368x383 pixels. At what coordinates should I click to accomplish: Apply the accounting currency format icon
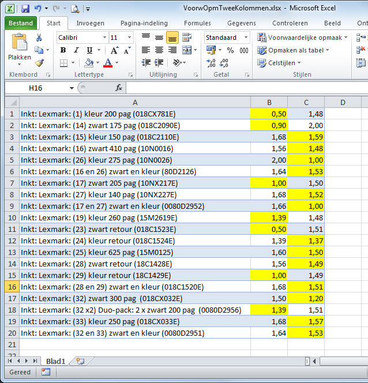pyautogui.click(x=211, y=50)
